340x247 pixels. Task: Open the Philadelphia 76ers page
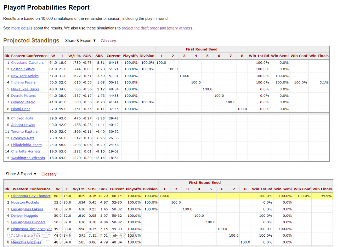(x=26, y=145)
